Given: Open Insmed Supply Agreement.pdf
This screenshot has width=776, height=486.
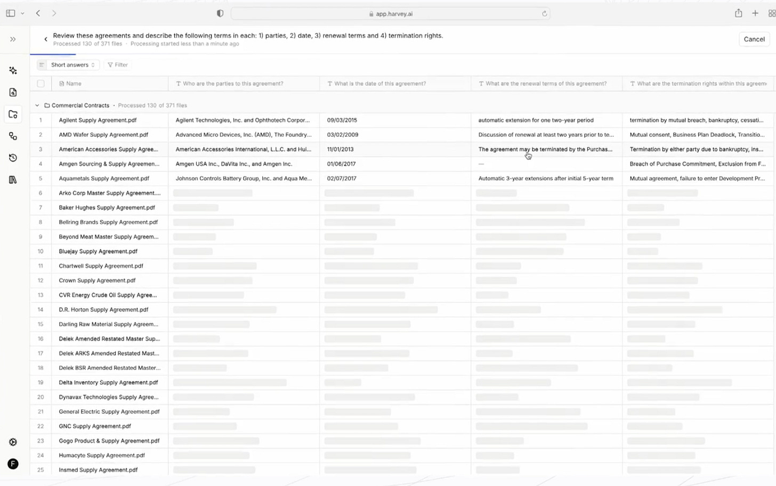Looking at the screenshot, I should point(98,469).
